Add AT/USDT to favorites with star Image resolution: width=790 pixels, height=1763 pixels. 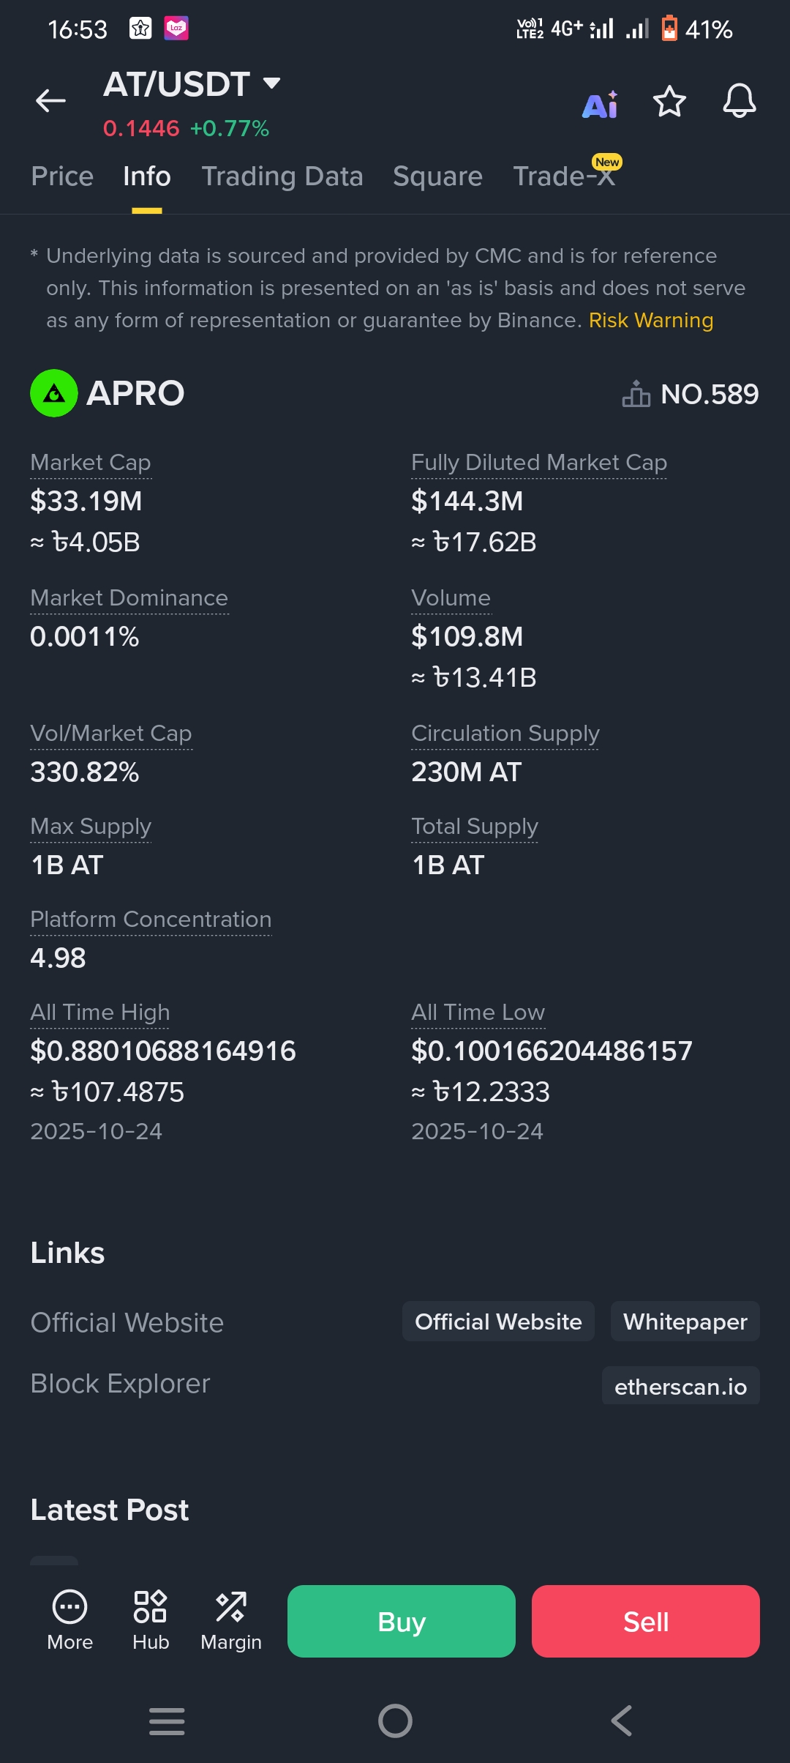click(x=669, y=102)
